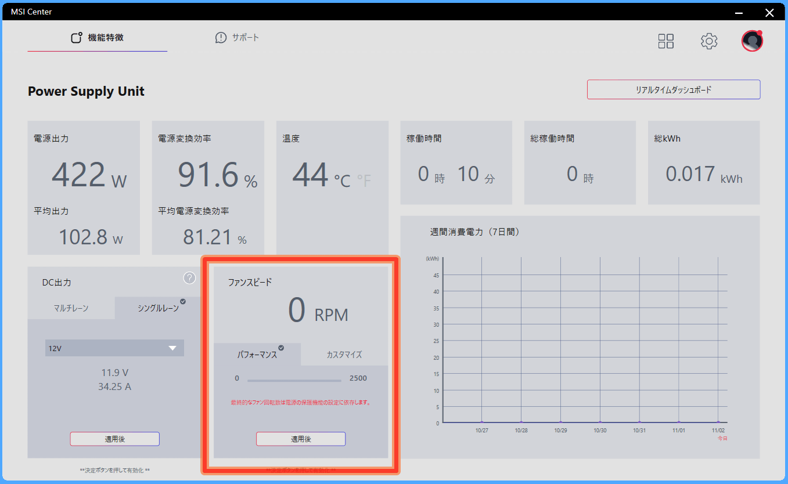
Task: Open the feature grid view icon
Action: point(666,41)
